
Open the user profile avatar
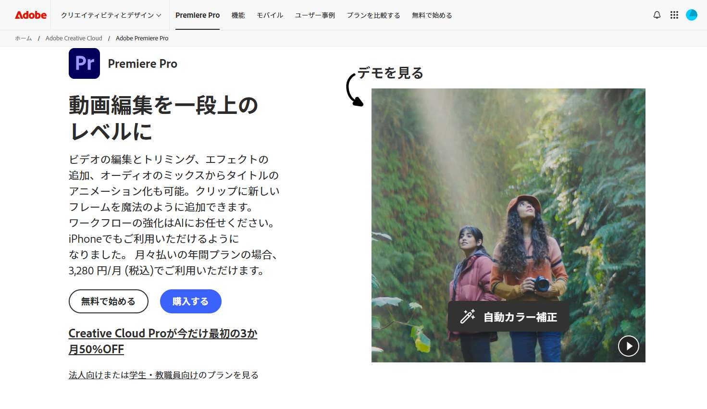click(692, 15)
